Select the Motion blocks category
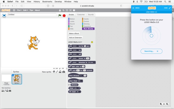 tap(72, 19)
